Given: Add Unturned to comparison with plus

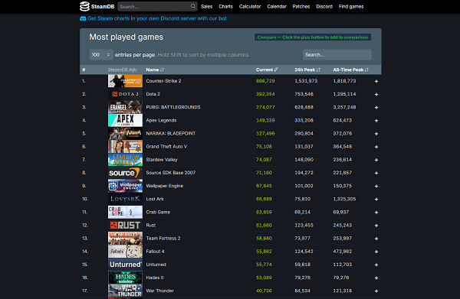Looking at the screenshot, I should [376, 265].
